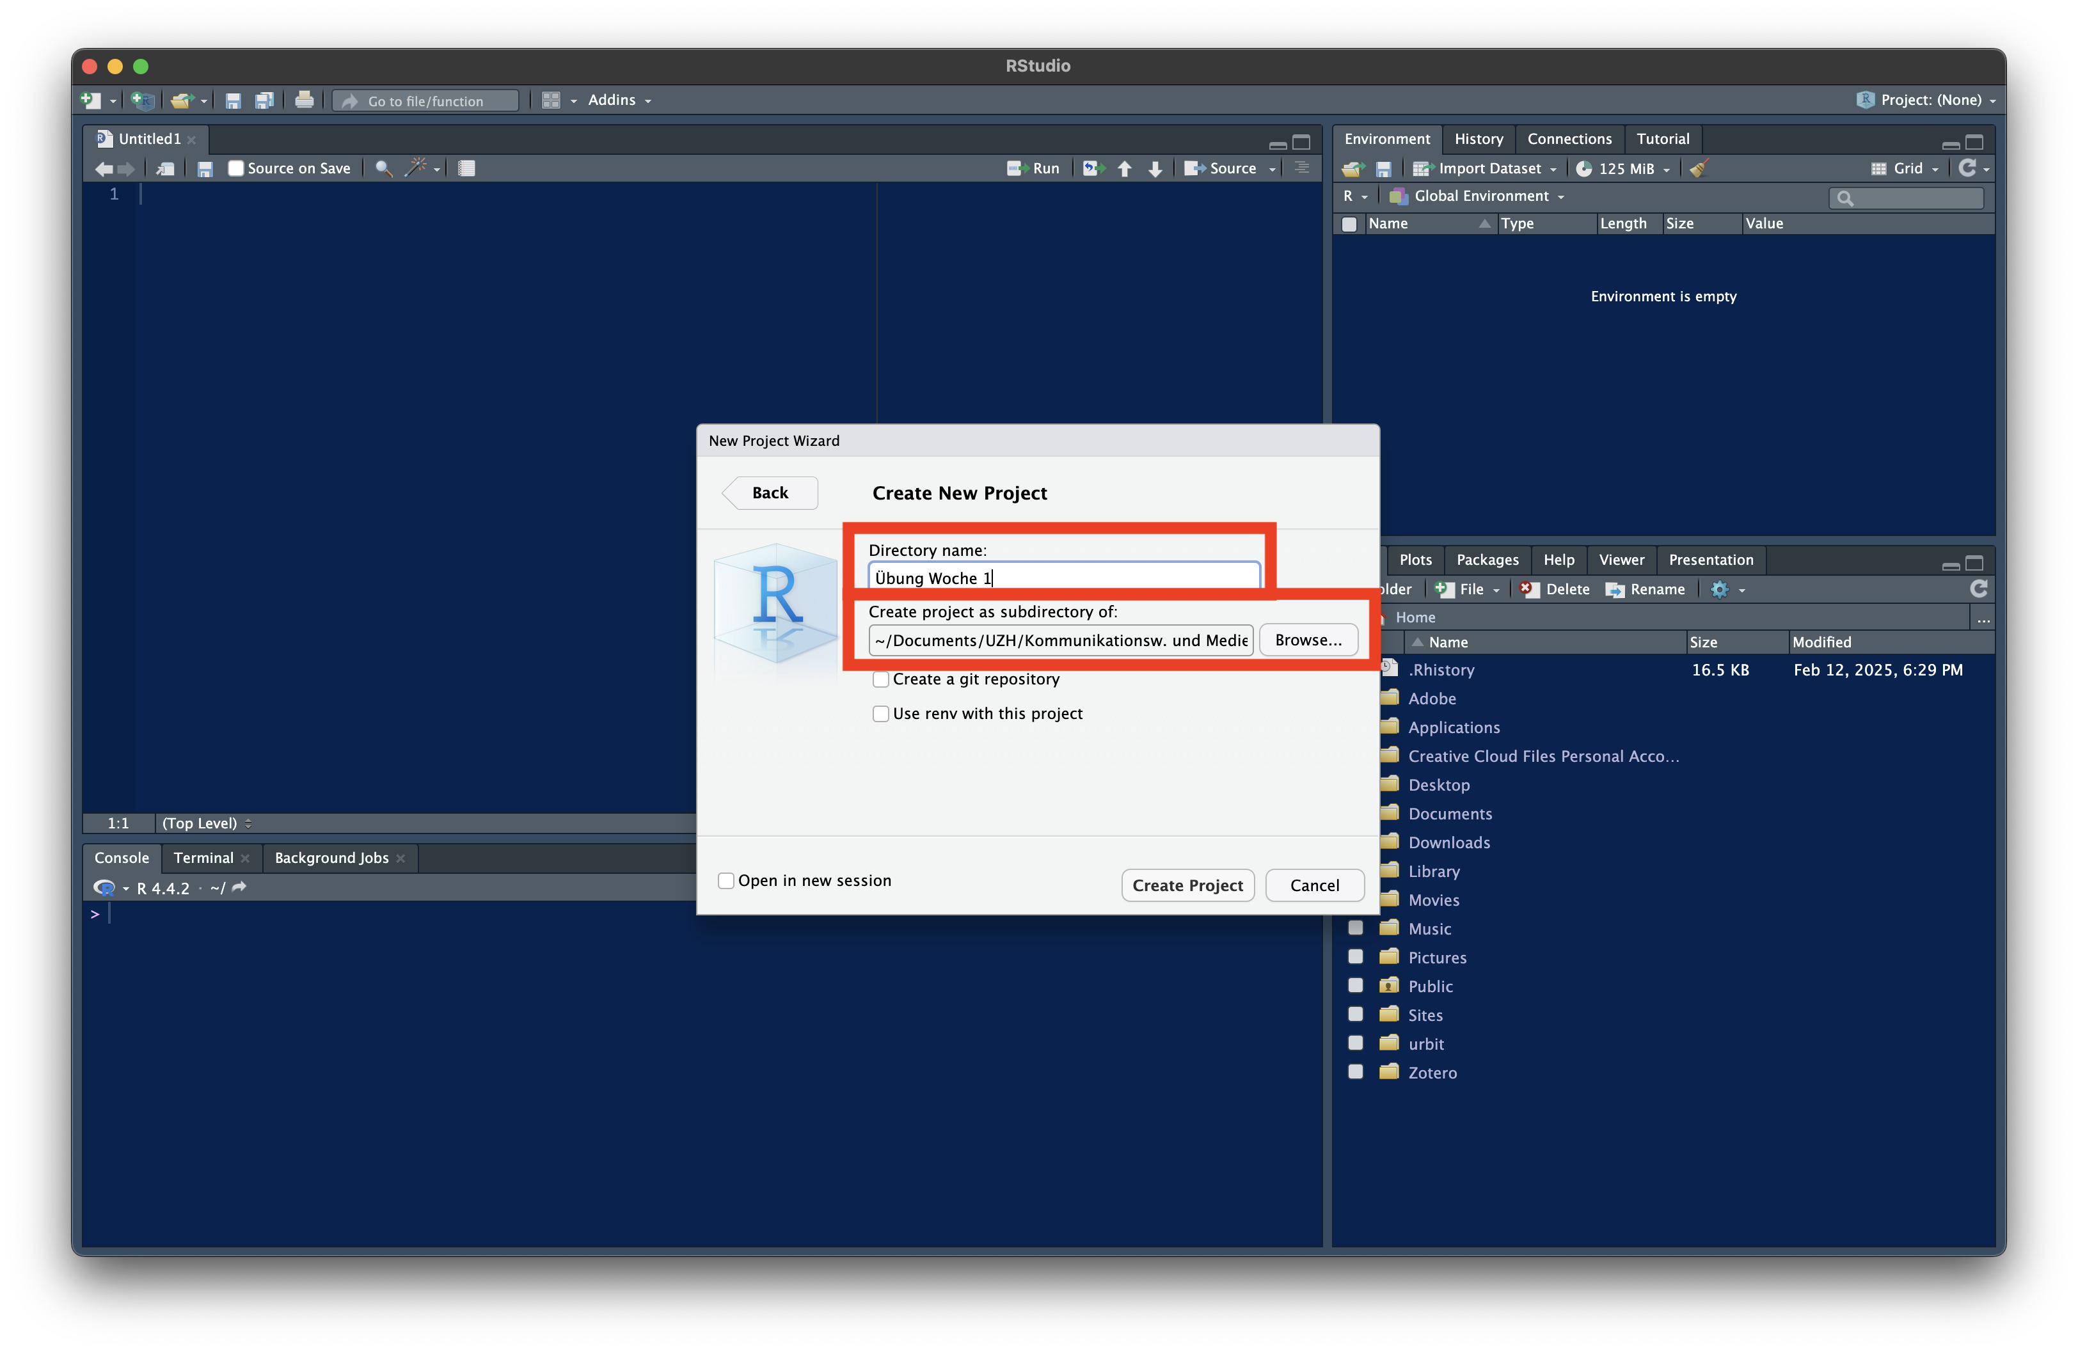Screen dimensions: 2078x1351
Task: Click the up arrow go-to-previous-section icon
Action: 1125,168
